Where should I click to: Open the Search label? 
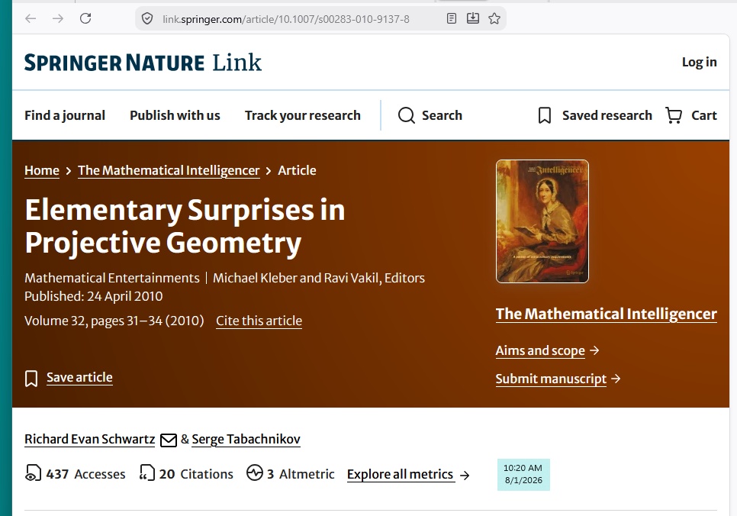(442, 115)
